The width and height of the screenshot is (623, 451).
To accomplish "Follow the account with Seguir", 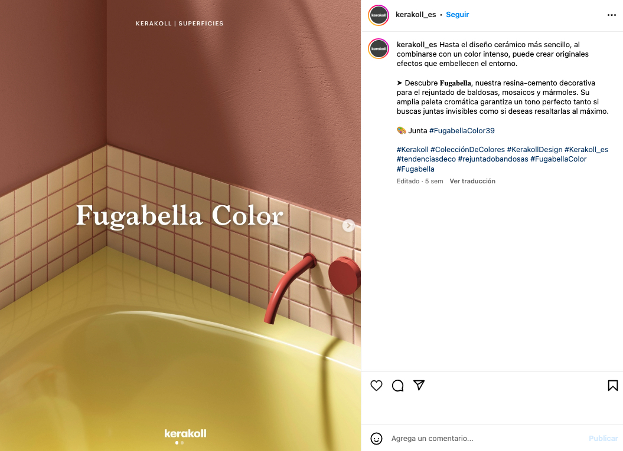I will pos(457,15).
